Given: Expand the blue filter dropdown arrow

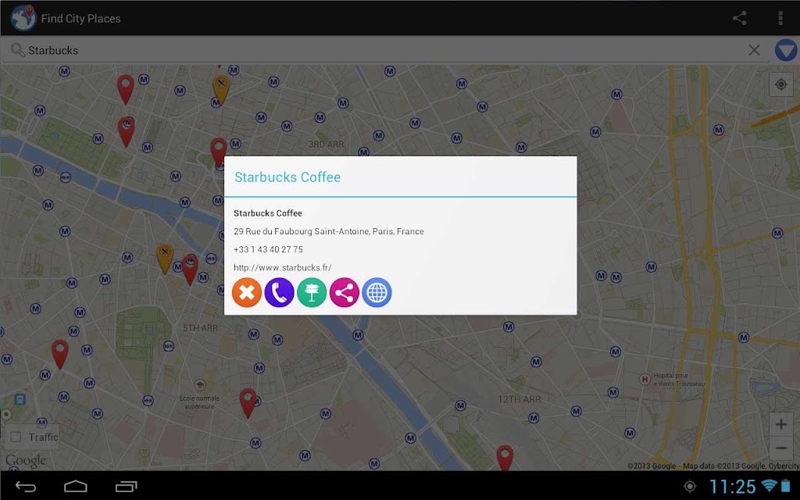Looking at the screenshot, I should 786,51.
